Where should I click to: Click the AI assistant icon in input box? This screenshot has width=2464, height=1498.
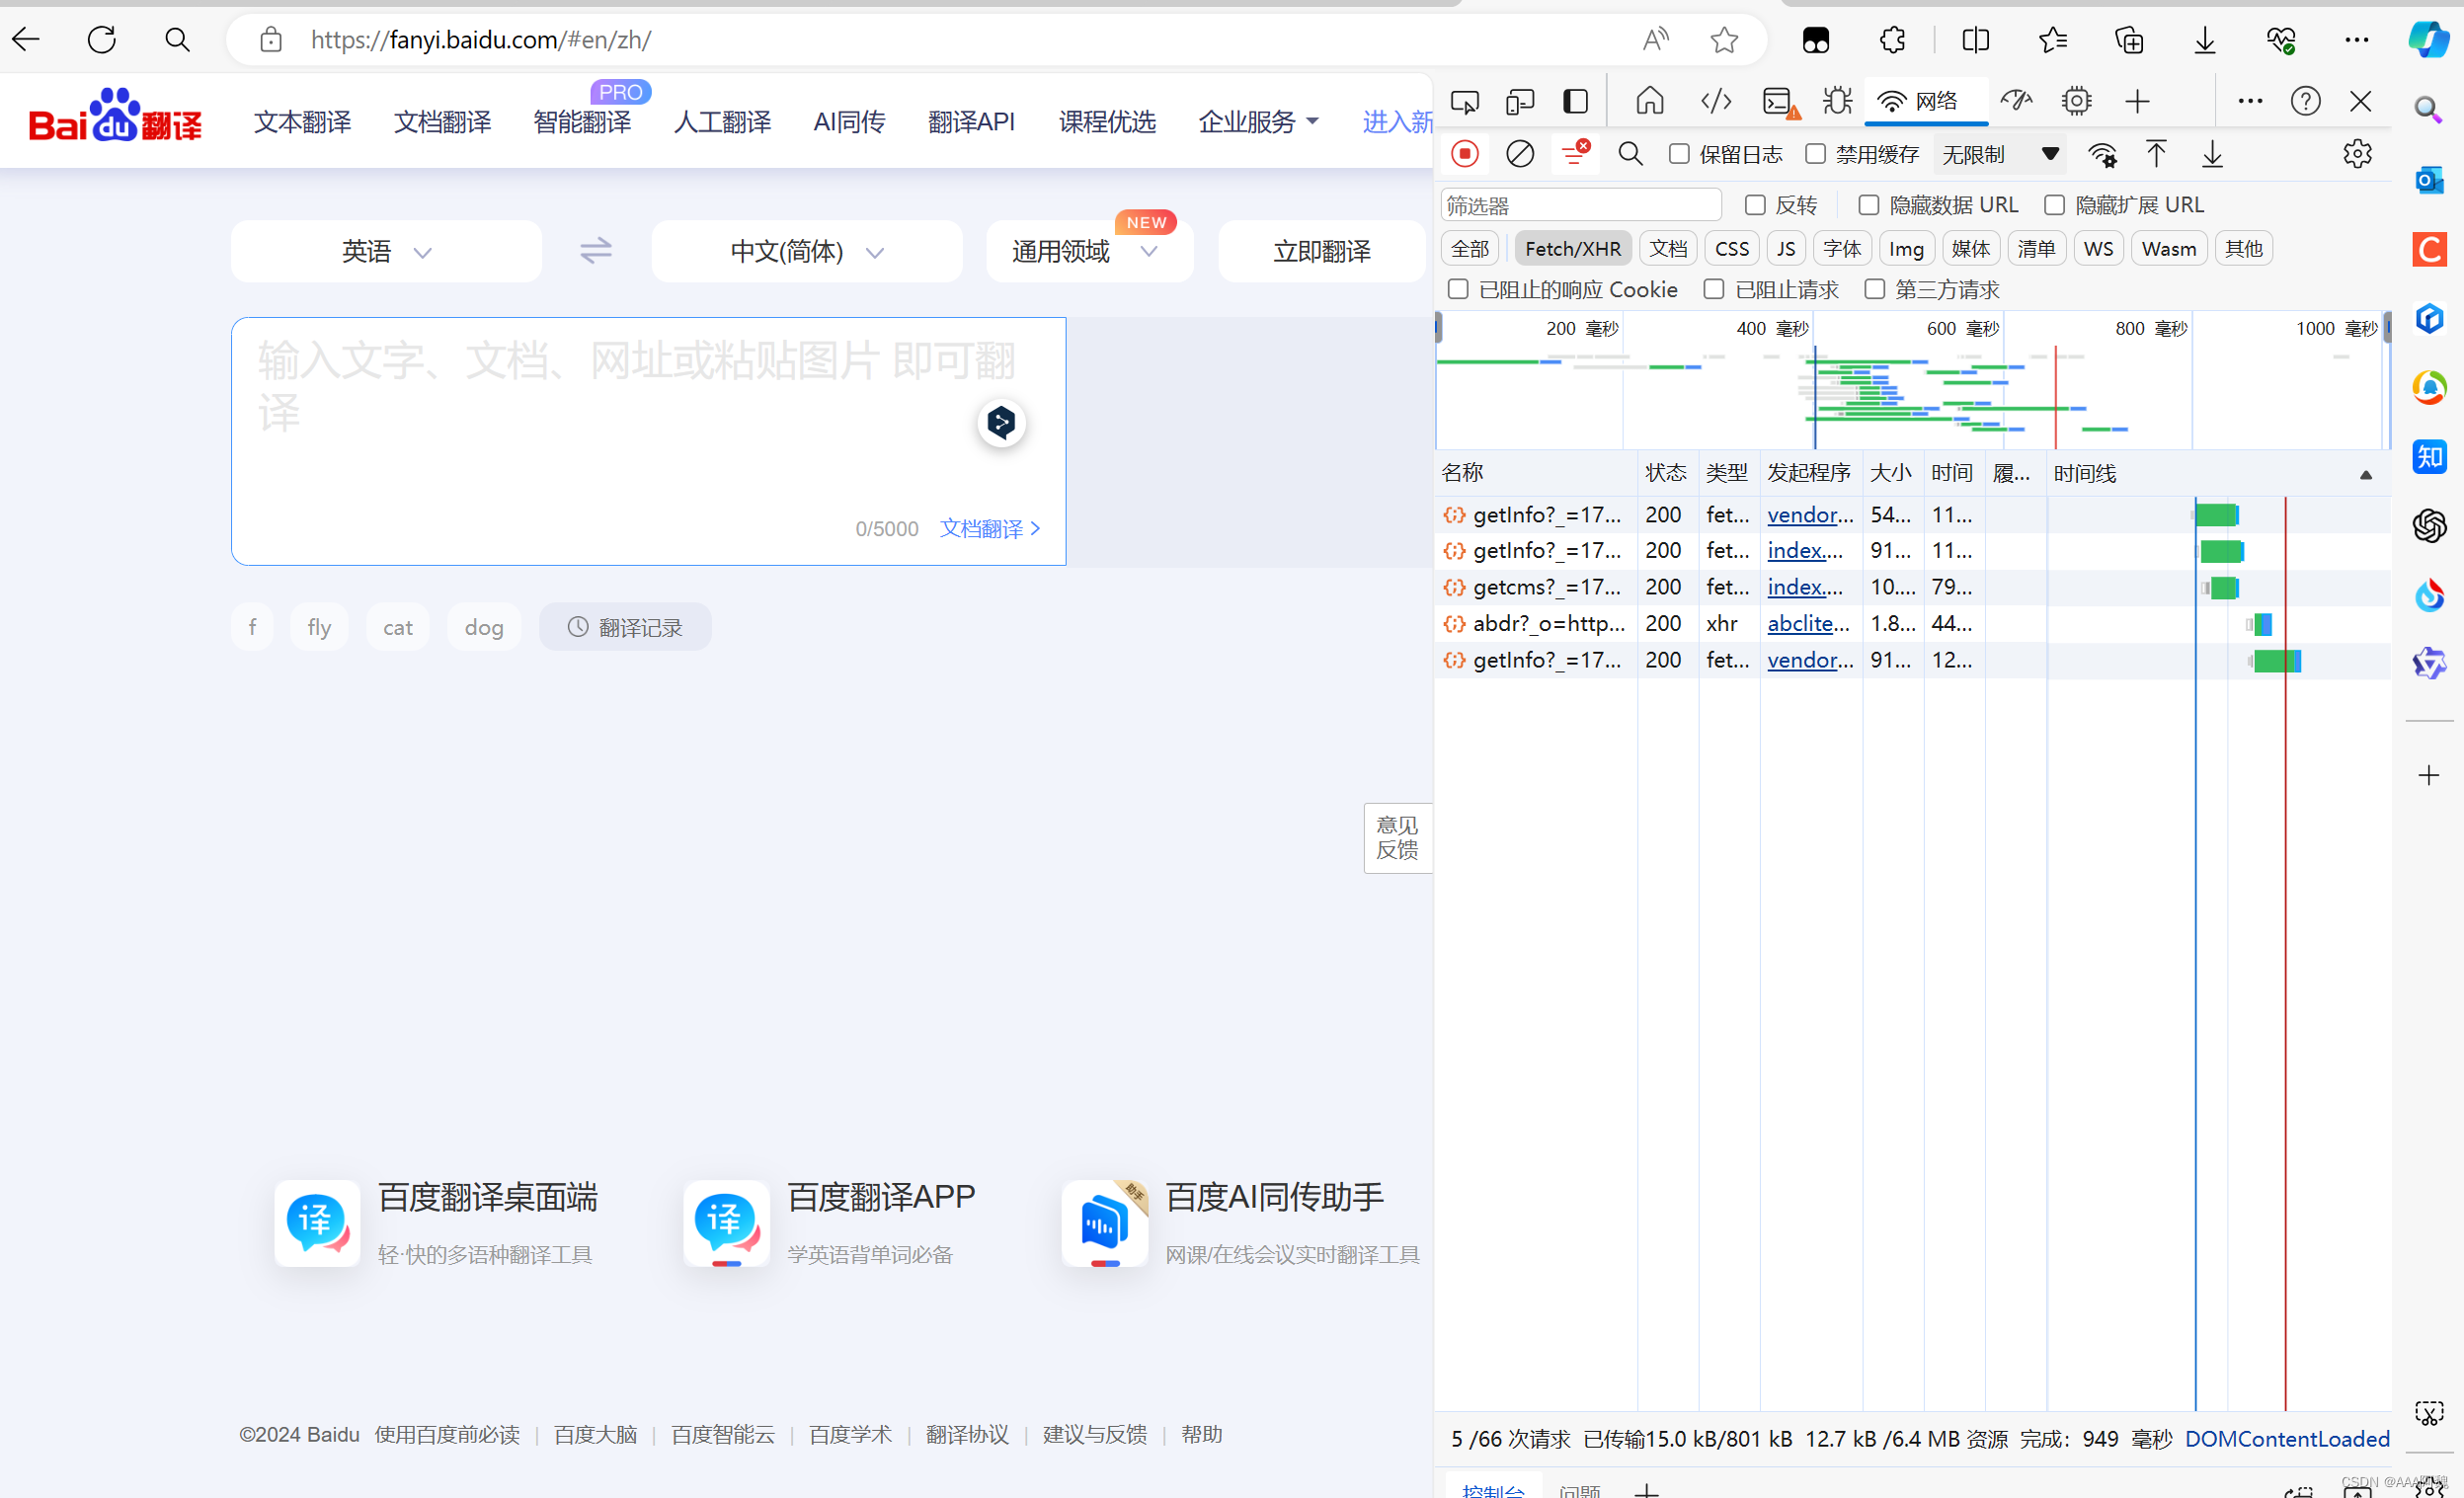click(1001, 423)
